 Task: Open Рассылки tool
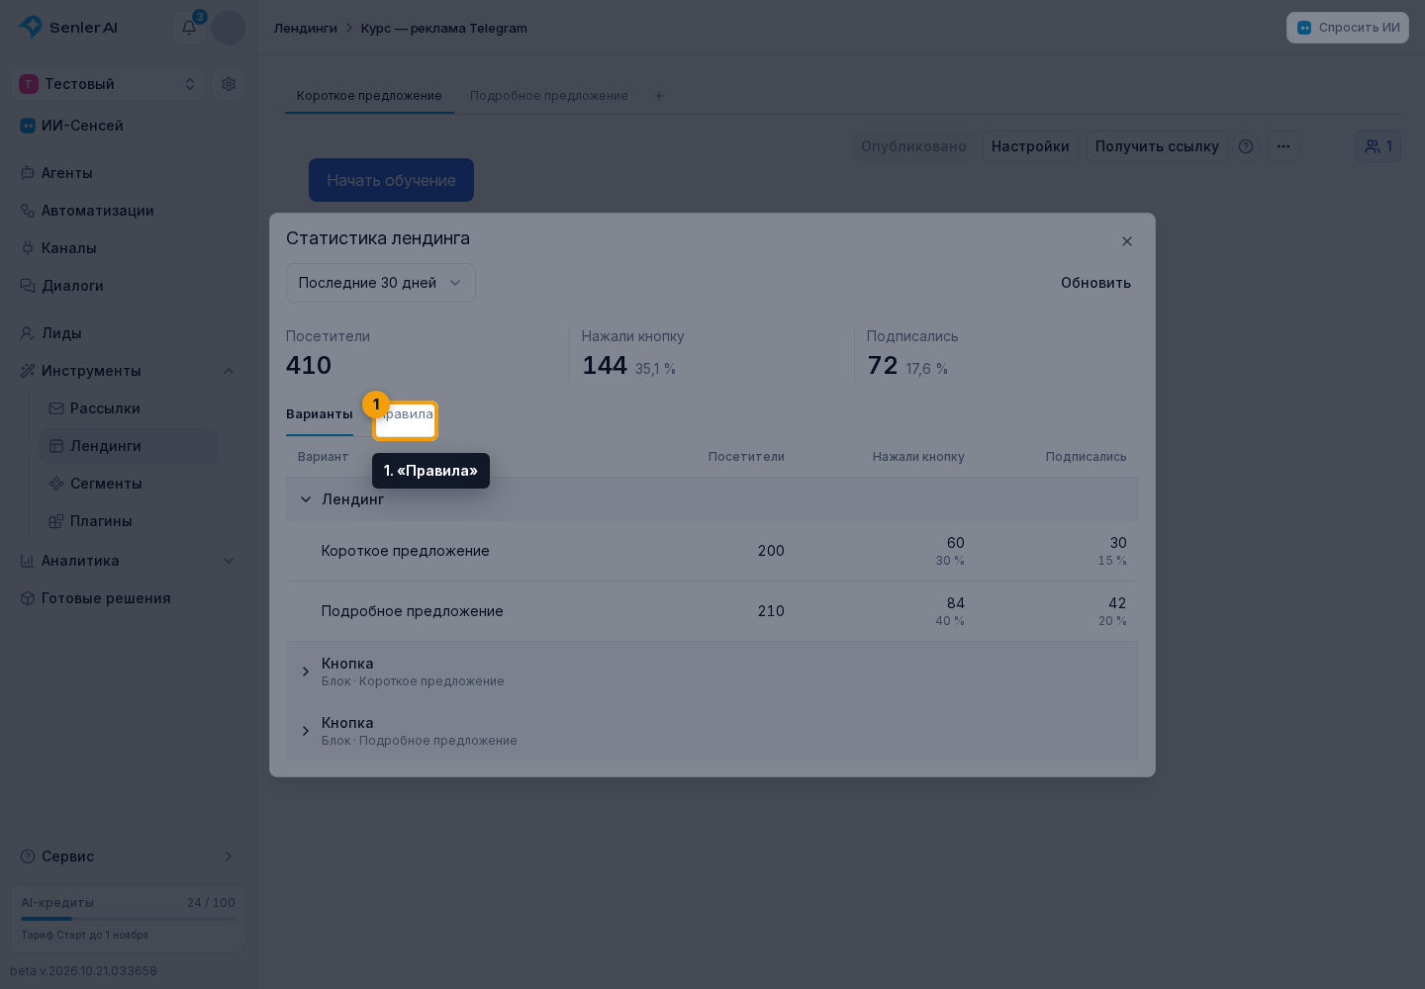[129, 408]
